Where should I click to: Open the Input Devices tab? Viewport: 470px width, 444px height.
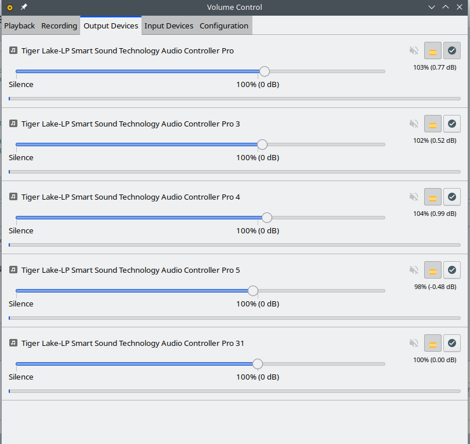(169, 26)
